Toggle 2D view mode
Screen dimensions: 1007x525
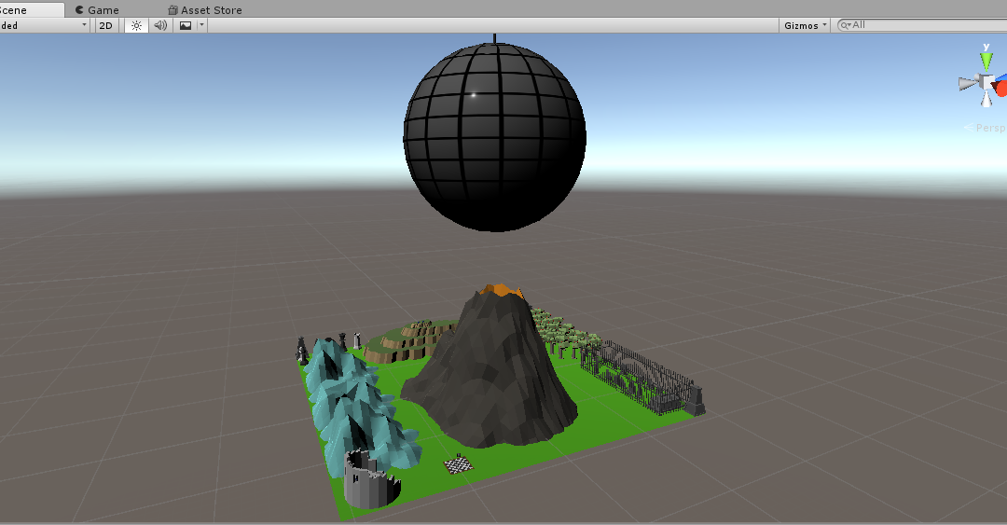point(106,25)
